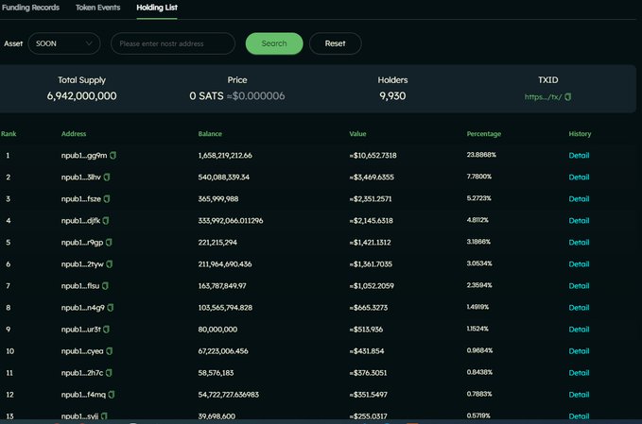The width and height of the screenshot is (642, 424).
Task: Select holders count 9,930
Action: tap(392, 96)
